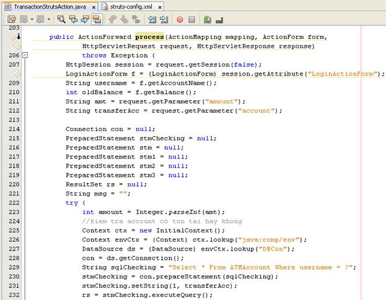Screen dimensions: 386x300
Task: Click the 'try' keyword on line 222
Action: [x=72, y=203]
